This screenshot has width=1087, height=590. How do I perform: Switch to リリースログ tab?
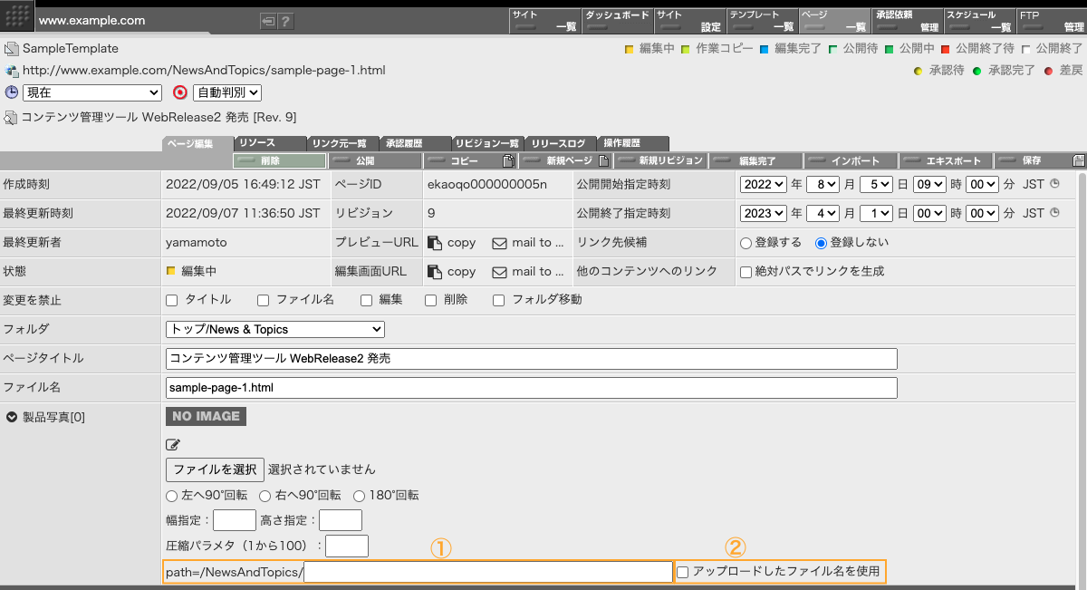561,143
